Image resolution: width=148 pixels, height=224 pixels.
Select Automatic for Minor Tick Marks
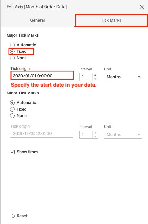[12, 103]
